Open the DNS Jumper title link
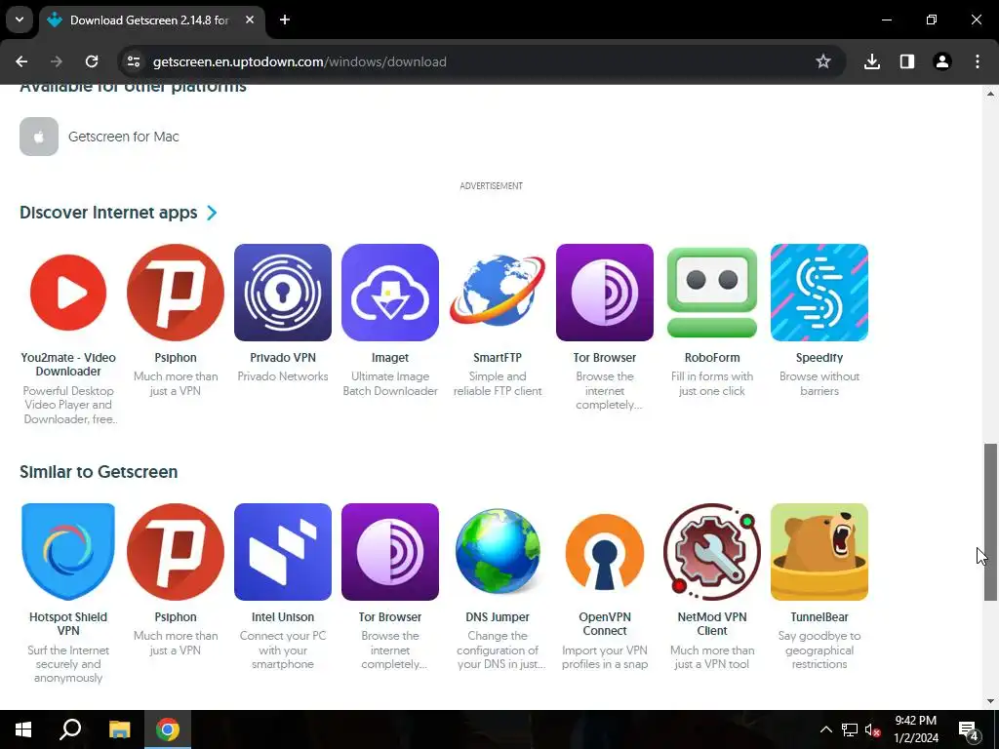999x749 pixels. click(498, 617)
